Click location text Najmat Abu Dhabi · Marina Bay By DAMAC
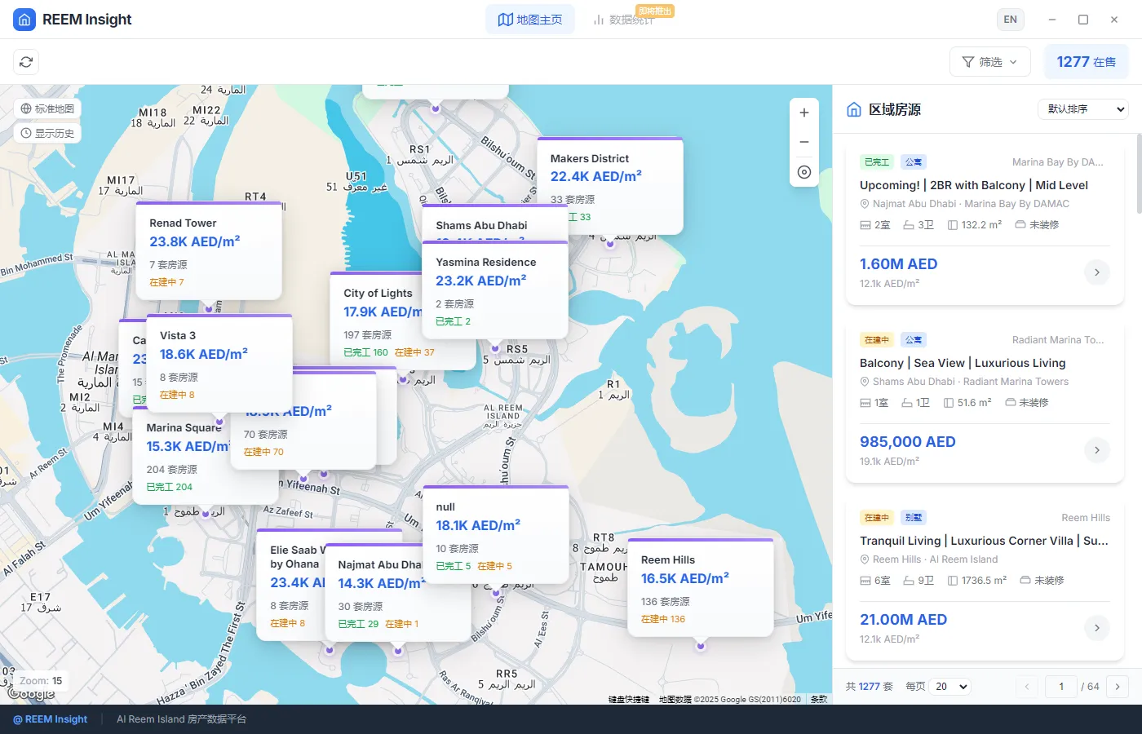 point(971,204)
